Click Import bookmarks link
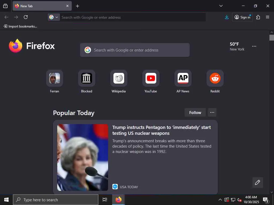This screenshot has width=274, height=205. pyautogui.click(x=20, y=26)
